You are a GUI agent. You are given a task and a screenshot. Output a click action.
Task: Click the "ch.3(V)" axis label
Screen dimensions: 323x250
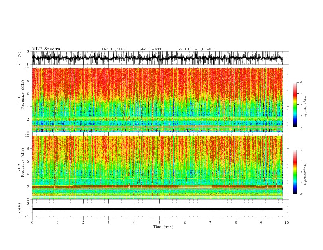point(20,210)
